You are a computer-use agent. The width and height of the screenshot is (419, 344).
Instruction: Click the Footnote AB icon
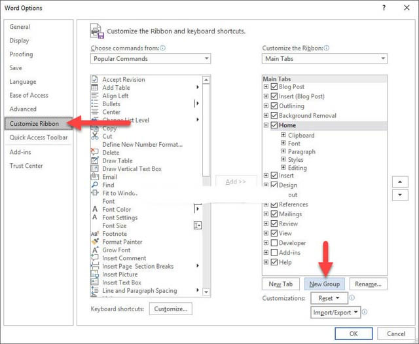[x=95, y=234]
